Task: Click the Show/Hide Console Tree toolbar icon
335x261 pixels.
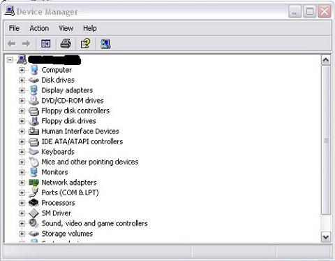Action: click(45, 43)
